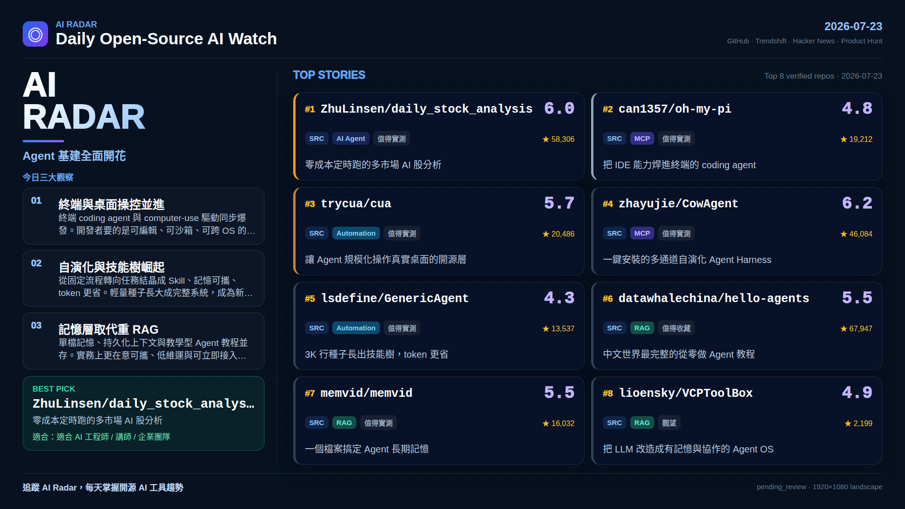Click the star count 16,032
This screenshot has height=509, width=905.
[x=559, y=423]
